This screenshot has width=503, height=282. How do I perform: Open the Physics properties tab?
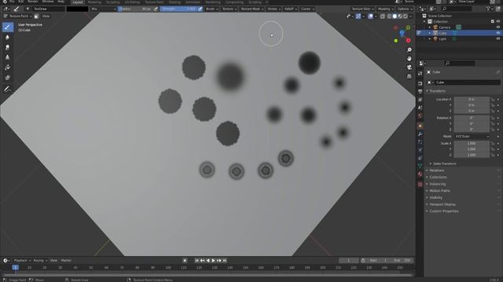420,150
